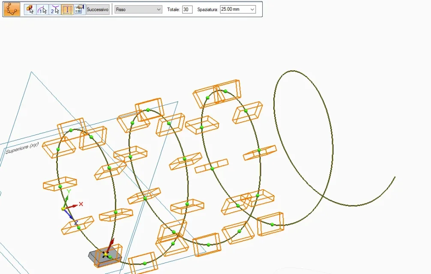Click the yellow origin of the coordinate triad
The image size is (431, 274).
pyautogui.click(x=63, y=208)
